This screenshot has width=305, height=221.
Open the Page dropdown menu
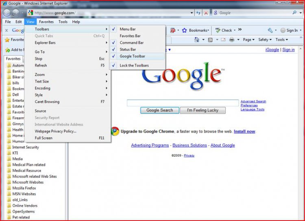tap(248, 40)
